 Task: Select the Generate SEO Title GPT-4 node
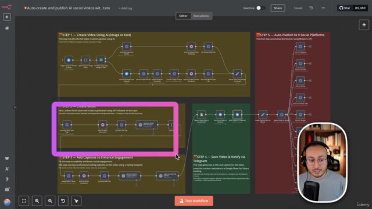click(x=167, y=176)
